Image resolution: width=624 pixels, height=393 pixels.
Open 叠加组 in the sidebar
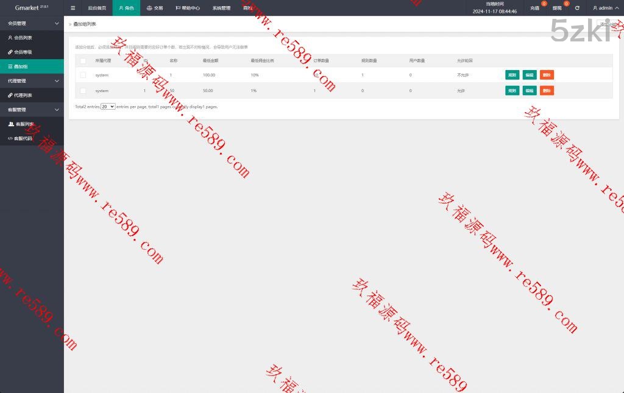(x=32, y=66)
